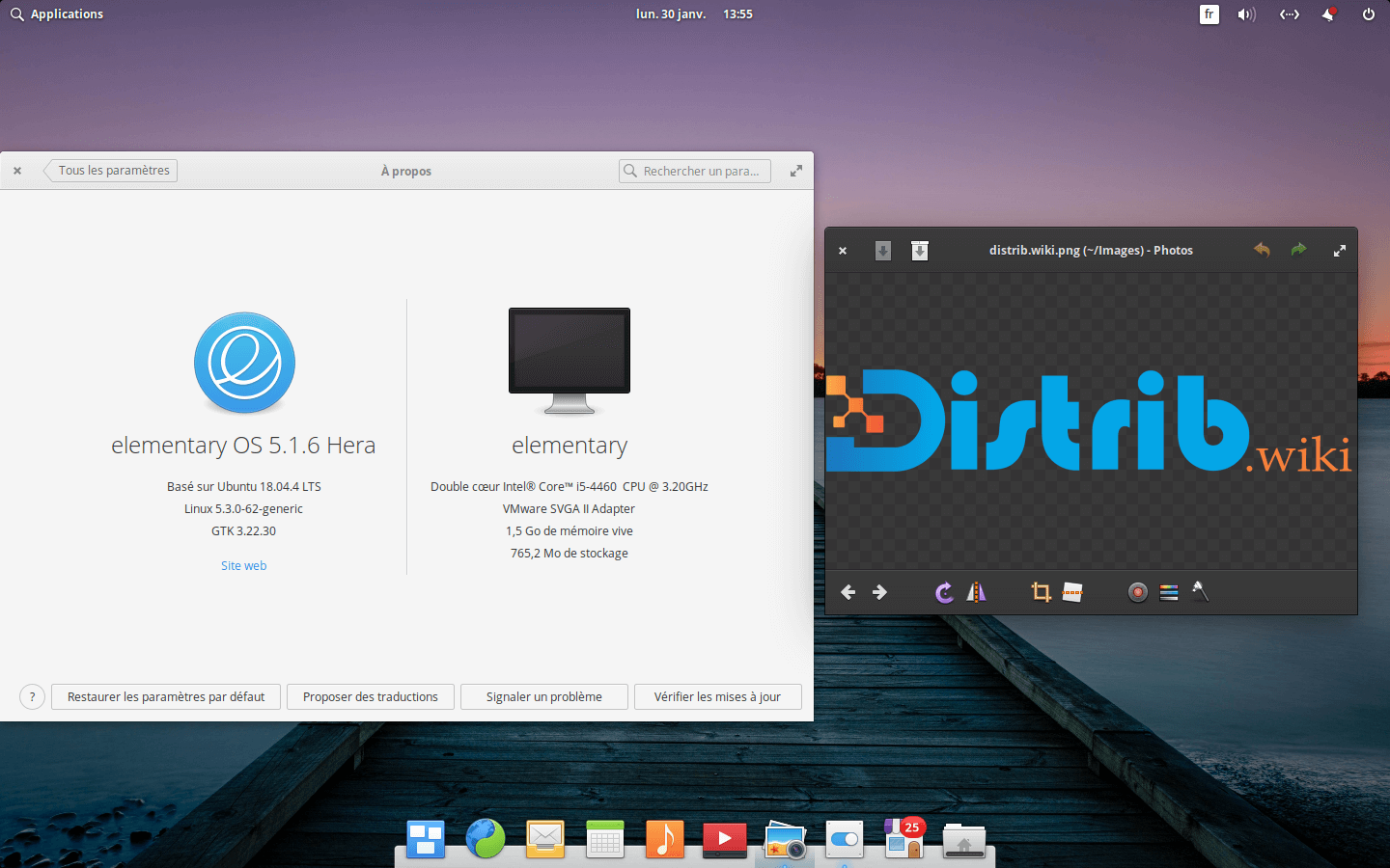Viewport: 1390px width, 868px height.
Task: Click Restaurer les paramètres par défaut
Action: 166,696
